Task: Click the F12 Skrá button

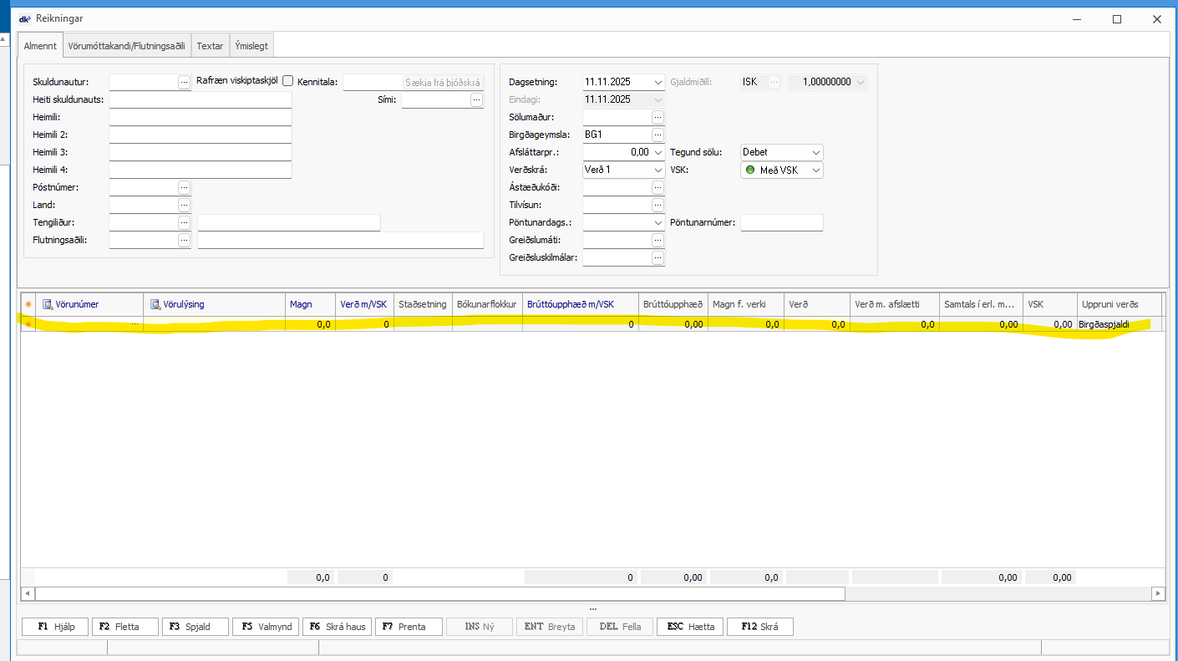Action: pos(759,627)
